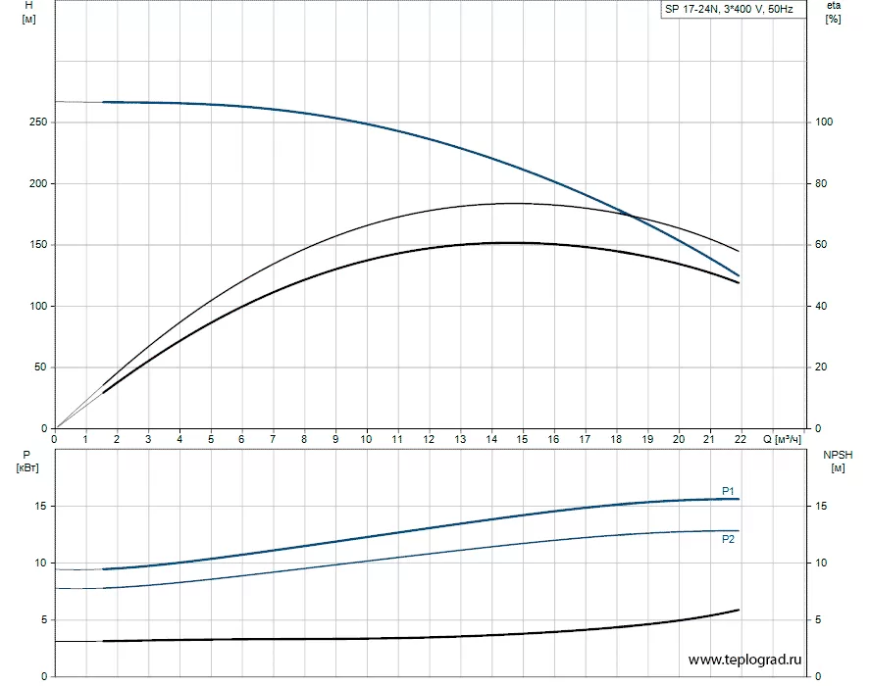The width and height of the screenshot is (870, 686).
Task: Click the 250 tick on H axis
Action: click(38, 122)
